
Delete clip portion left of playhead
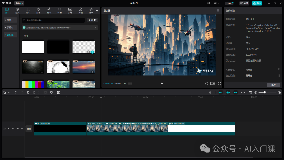click(33, 92)
